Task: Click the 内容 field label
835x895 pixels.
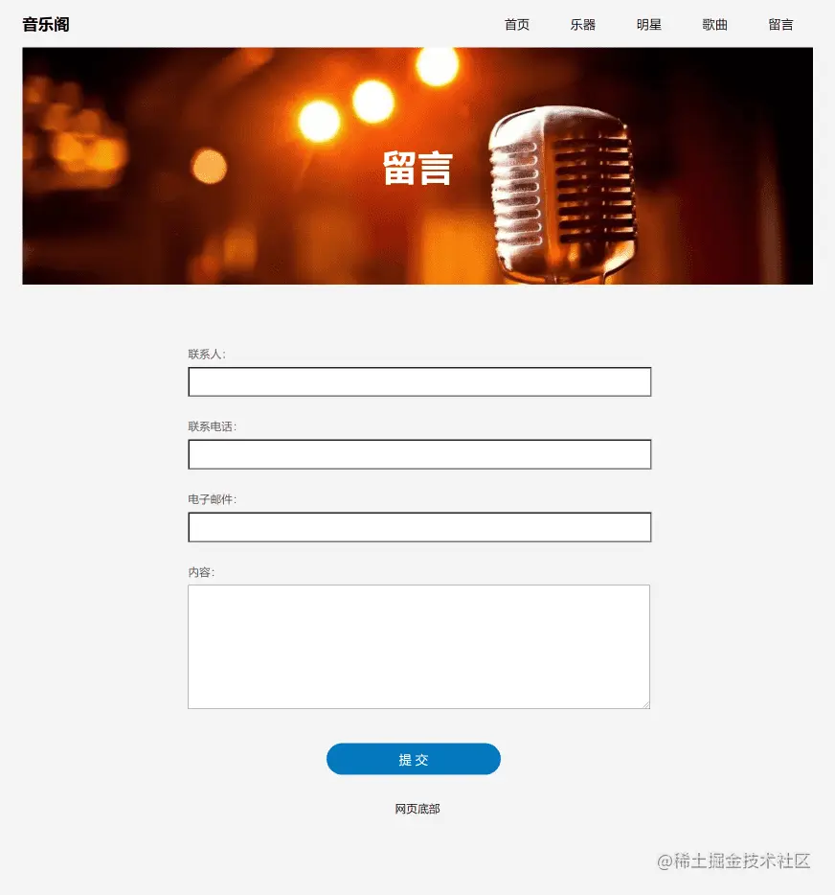Action: pos(201,572)
